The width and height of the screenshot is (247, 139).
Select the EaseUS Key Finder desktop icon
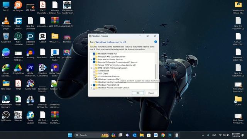[x=55, y=55]
